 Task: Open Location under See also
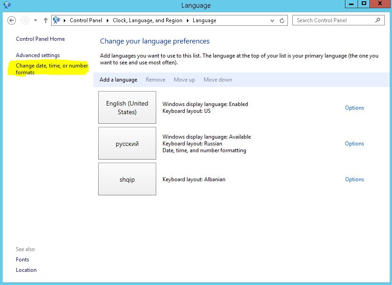coord(26,270)
